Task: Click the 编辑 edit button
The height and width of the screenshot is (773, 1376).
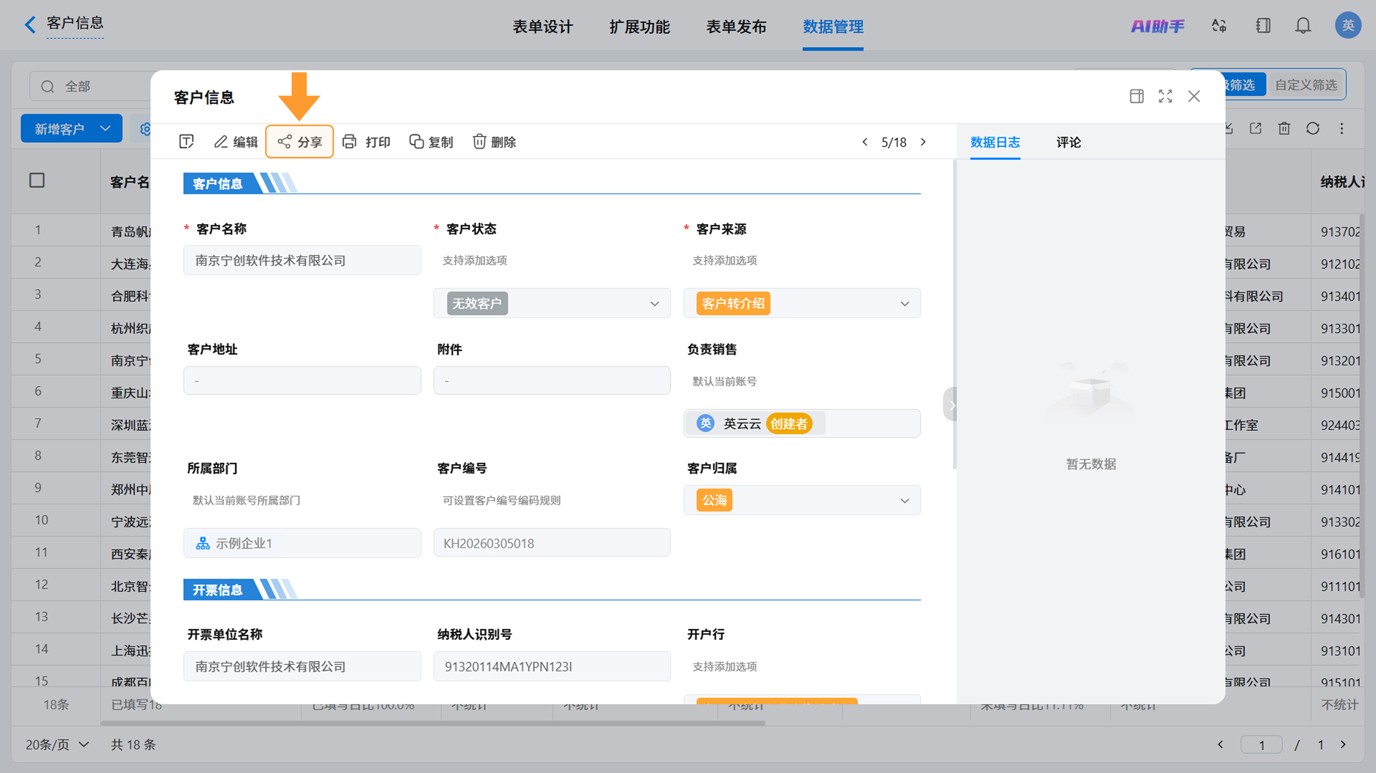Action: pyautogui.click(x=236, y=141)
